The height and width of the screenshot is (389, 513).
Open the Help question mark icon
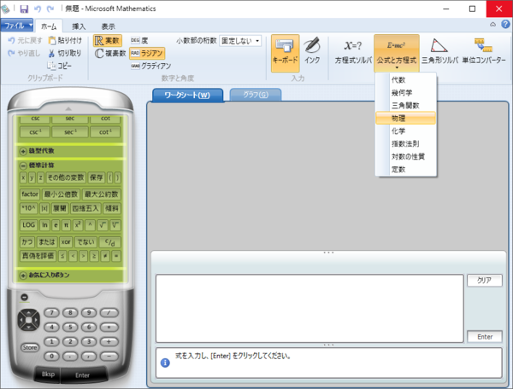point(505,24)
